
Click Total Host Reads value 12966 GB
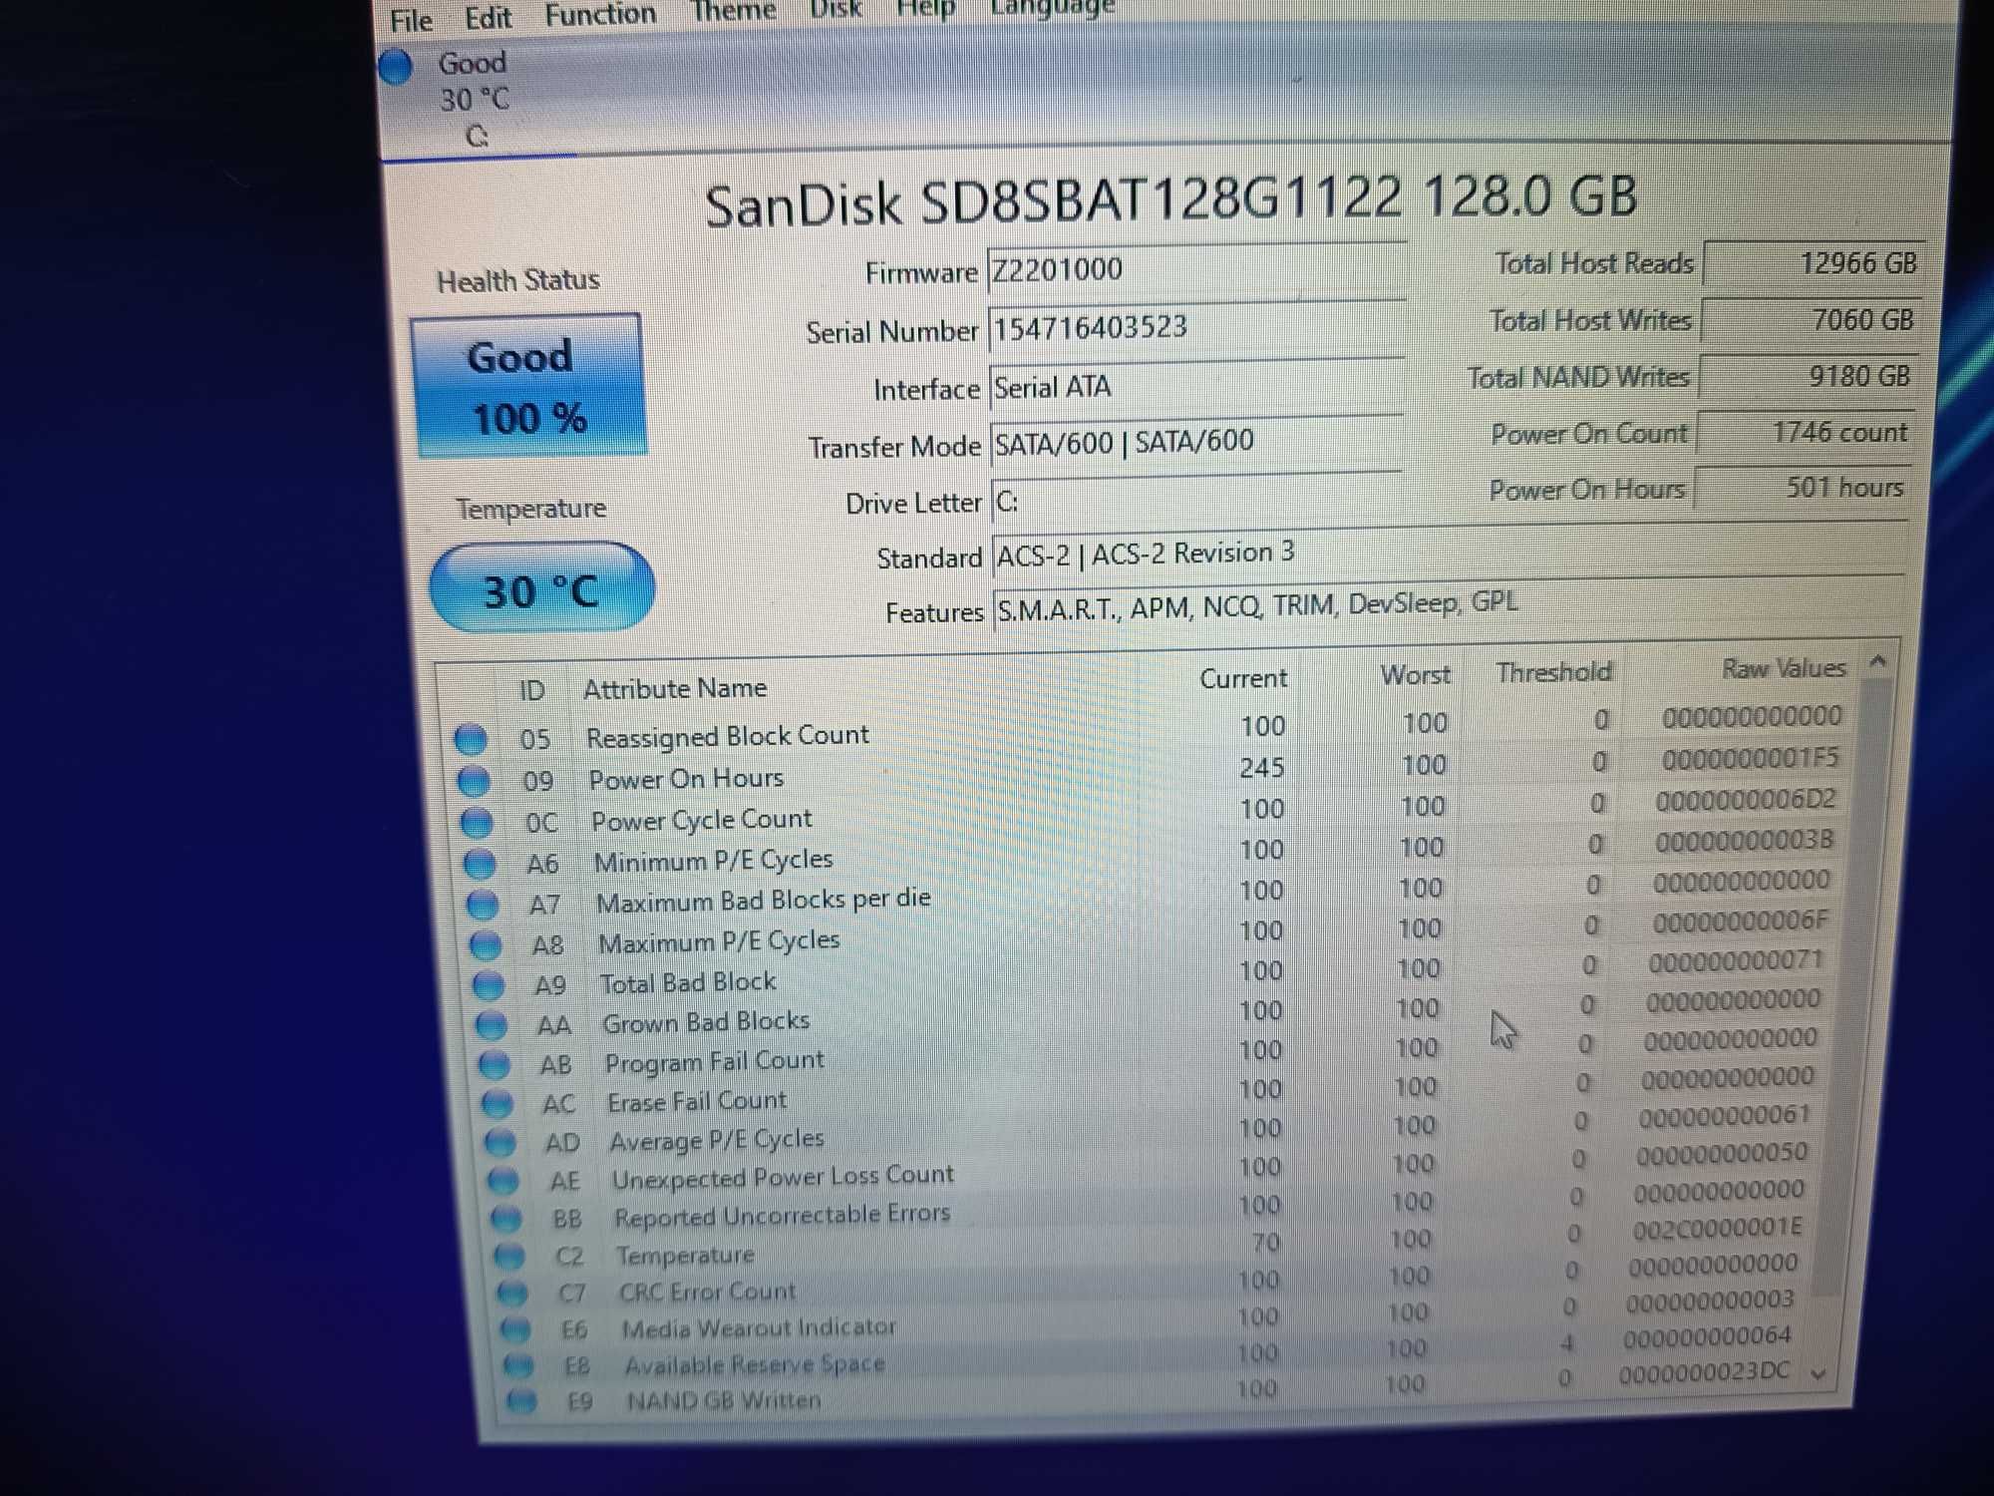pos(1814,263)
